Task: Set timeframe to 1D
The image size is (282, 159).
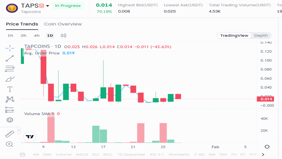Action: click(50, 36)
